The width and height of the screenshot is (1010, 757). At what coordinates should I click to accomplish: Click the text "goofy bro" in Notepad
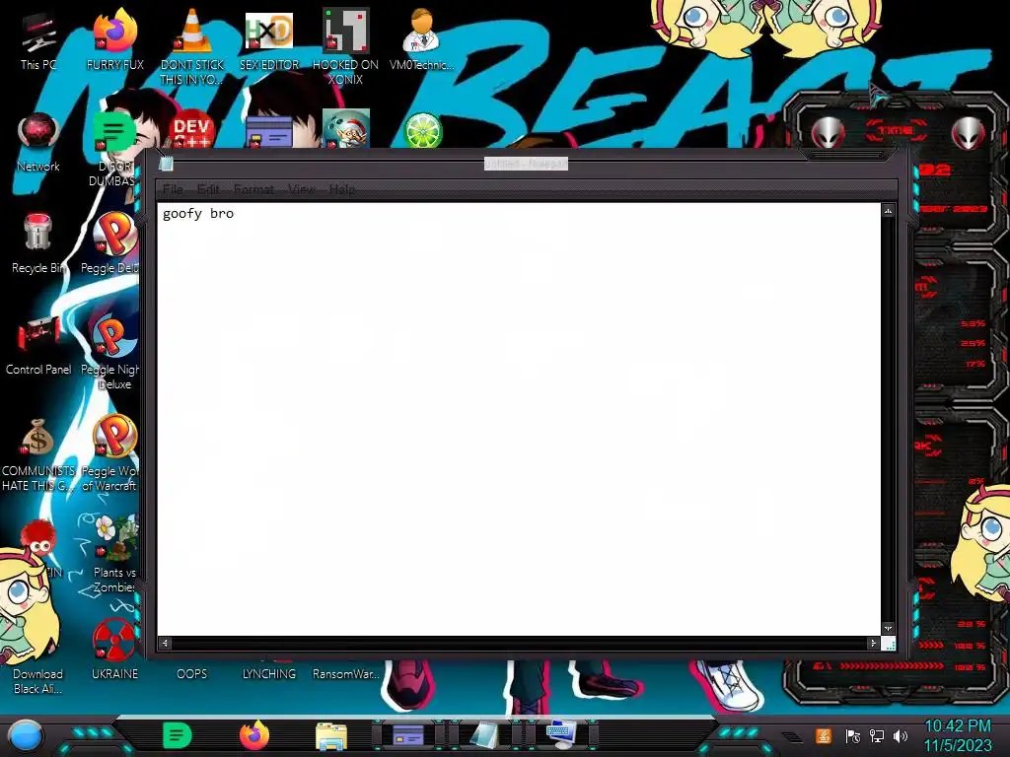pyautogui.click(x=197, y=213)
